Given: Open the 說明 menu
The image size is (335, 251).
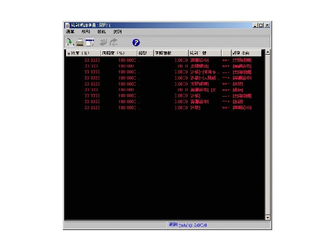Looking at the screenshot, I should coord(117,32).
